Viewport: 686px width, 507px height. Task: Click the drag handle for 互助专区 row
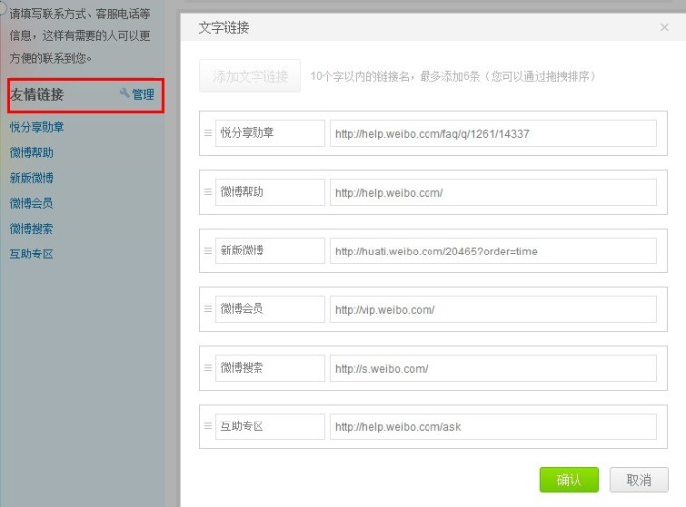tap(208, 426)
